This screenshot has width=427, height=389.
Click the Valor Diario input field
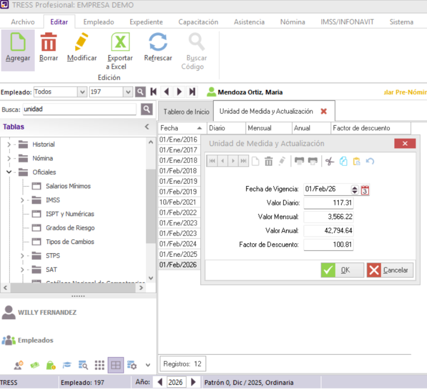pos(328,203)
